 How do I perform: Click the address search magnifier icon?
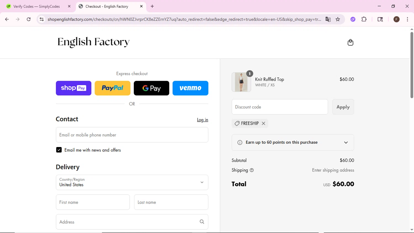tap(202, 222)
